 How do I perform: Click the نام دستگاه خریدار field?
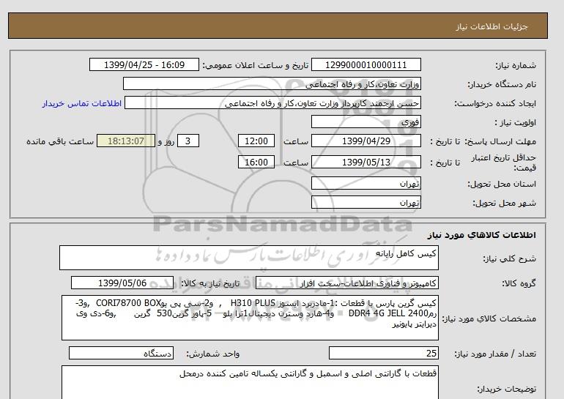[x=272, y=83]
